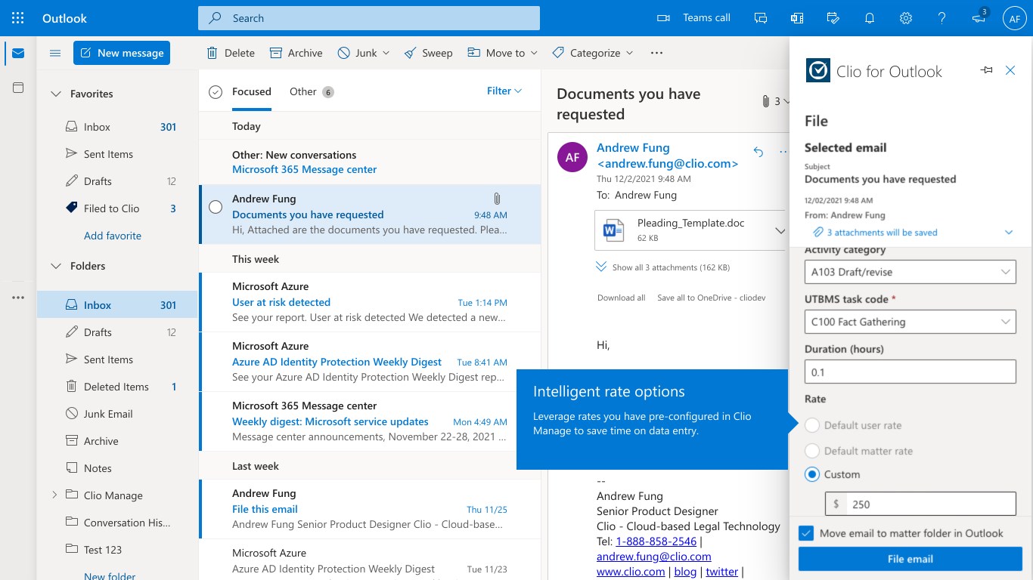Expand the Clio Manage folder

point(54,495)
